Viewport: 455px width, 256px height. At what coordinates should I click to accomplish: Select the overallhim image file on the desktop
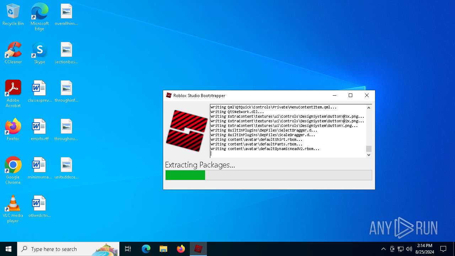pyautogui.click(x=66, y=15)
